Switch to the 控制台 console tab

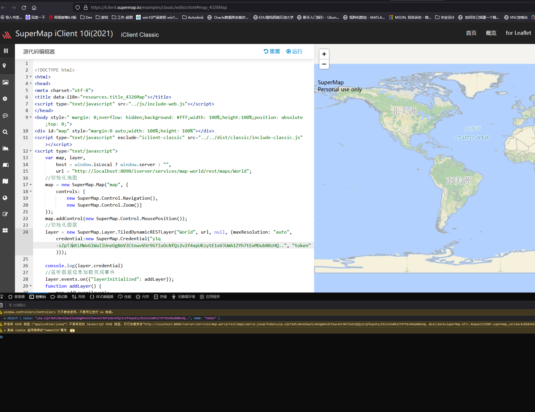(x=38, y=297)
